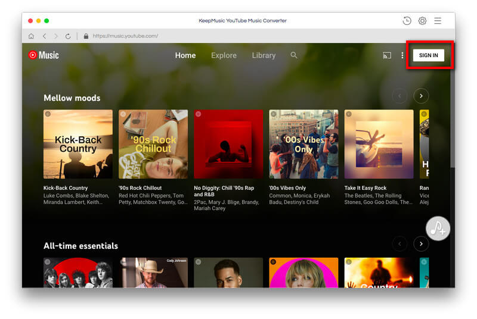Viewport: 477px width, 319px height.
Task: Click the Take It Easy Rock title
Action: click(x=366, y=188)
